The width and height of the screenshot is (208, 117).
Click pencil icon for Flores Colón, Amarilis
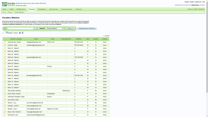click(5, 94)
